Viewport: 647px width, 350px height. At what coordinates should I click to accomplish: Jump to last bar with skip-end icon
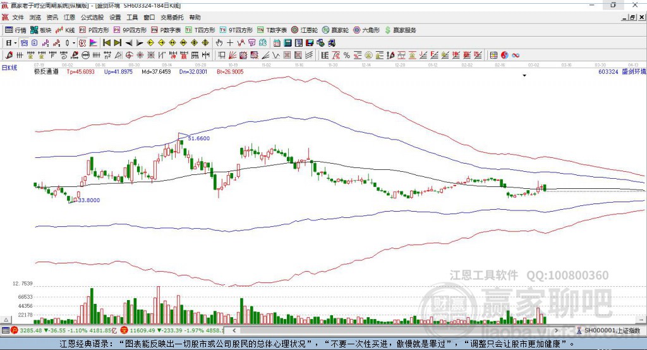tap(118, 43)
